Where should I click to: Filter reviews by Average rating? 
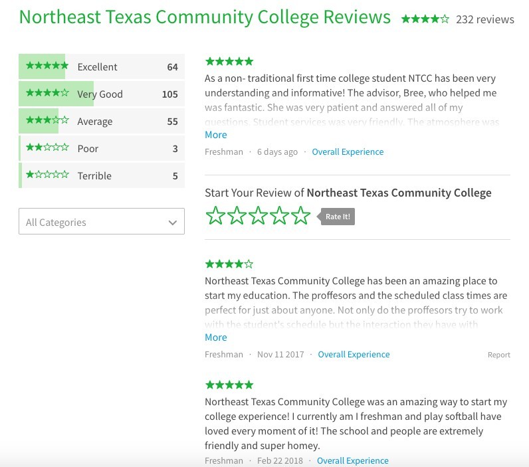[102, 121]
